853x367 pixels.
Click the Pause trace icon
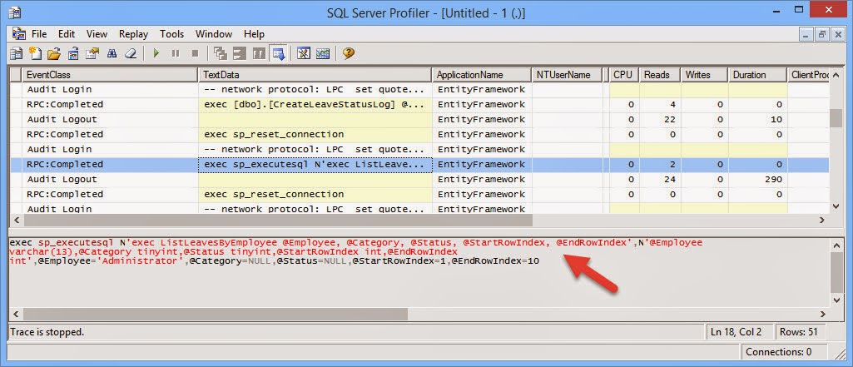click(x=175, y=53)
